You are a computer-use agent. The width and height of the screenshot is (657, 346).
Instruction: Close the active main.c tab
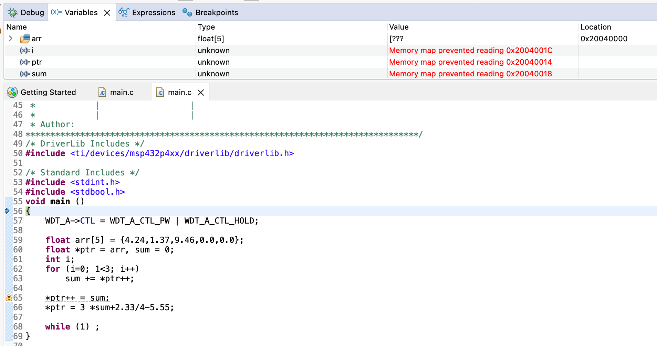(201, 92)
